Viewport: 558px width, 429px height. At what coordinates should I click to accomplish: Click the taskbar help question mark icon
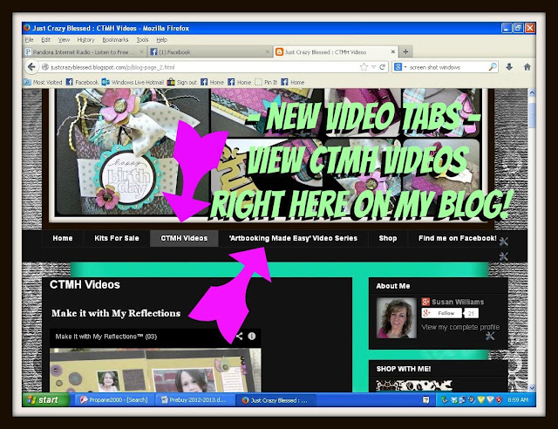click(426, 400)
